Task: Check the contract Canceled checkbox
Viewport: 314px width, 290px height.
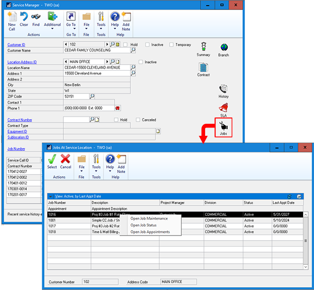Action: point(138,120)
